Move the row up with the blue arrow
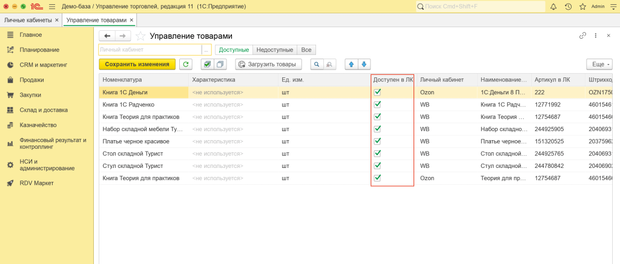Image resolution: width=620 pixels, height=264 pixels. click(351, 64)
